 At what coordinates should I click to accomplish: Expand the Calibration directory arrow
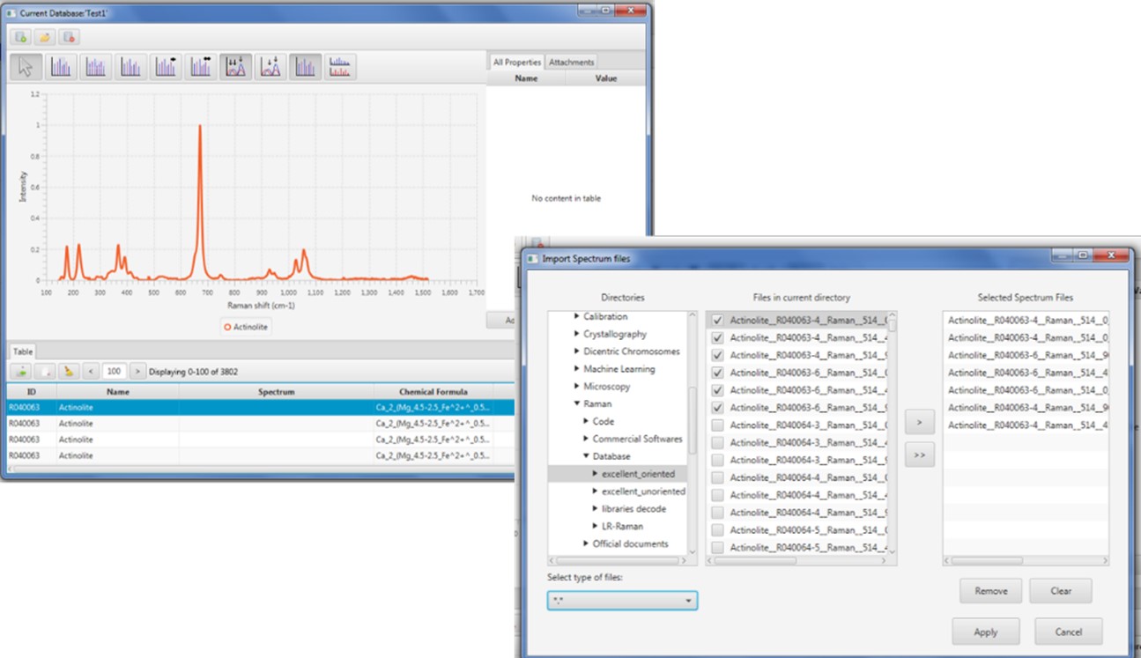click(577, 316)
